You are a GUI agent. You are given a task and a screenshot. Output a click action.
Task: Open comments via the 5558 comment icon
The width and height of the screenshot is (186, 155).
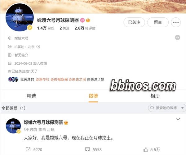[x=87, y=149]
